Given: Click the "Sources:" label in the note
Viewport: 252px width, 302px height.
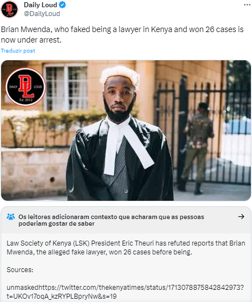Looking at the screenshot, I should point(20,270).
